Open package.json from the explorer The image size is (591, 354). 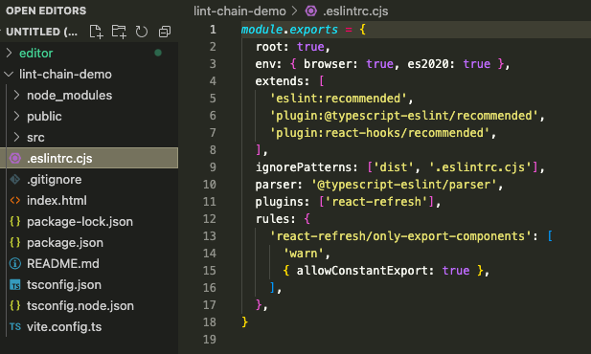point(65,242)
